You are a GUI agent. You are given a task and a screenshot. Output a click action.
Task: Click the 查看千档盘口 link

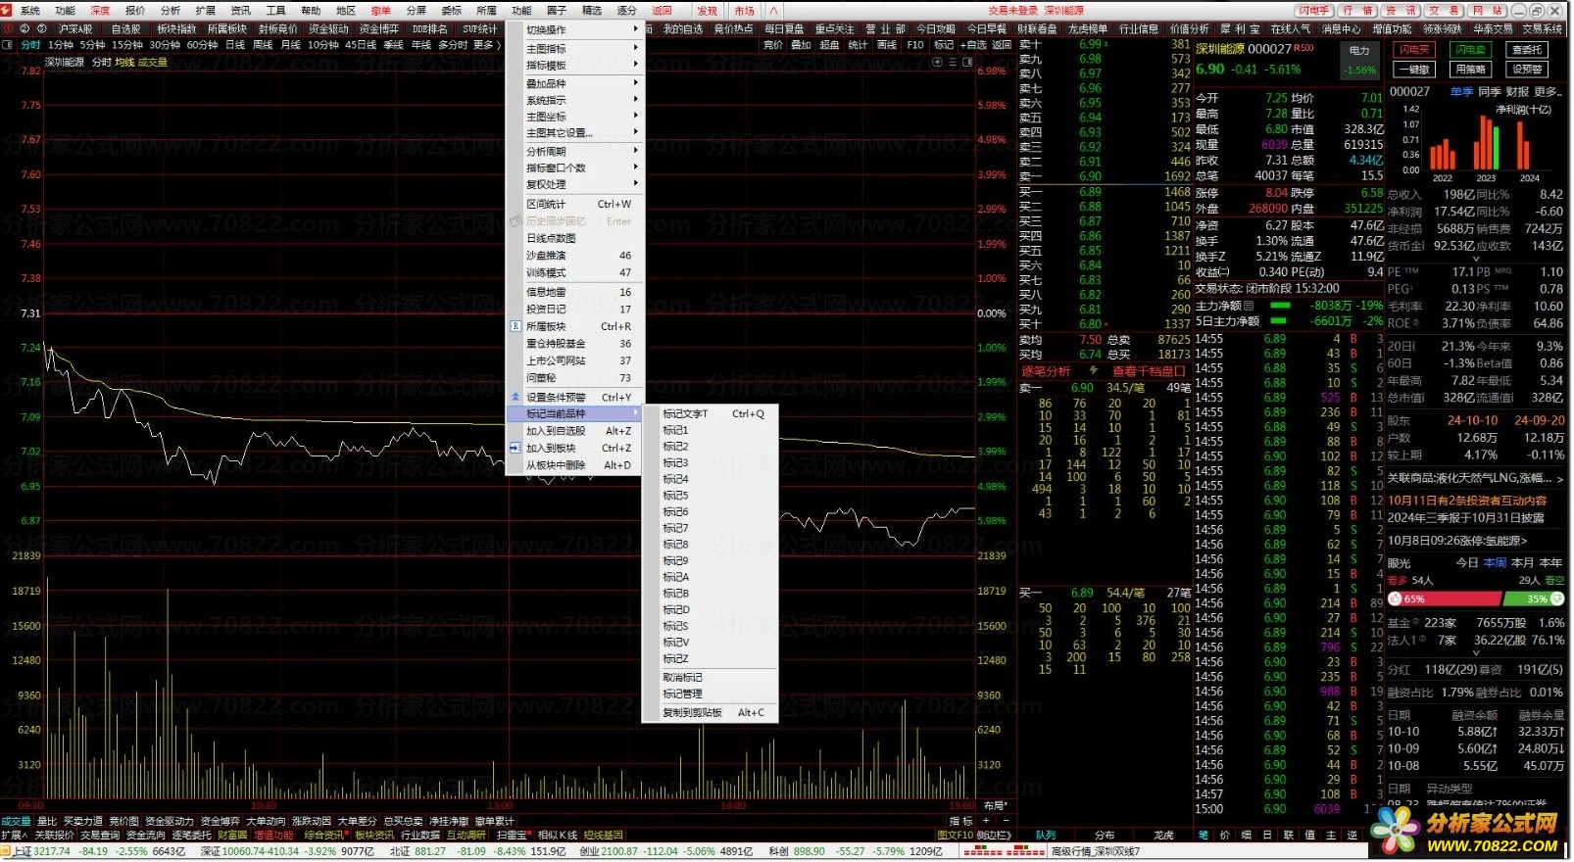point(1149,371)
